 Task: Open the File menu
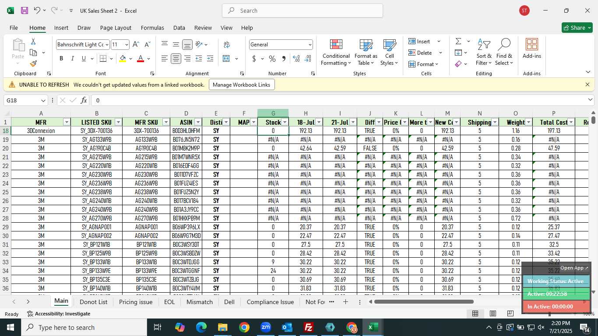click(x=14, y=28)
